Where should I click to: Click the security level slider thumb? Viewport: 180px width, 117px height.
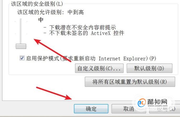pos(21,46)
